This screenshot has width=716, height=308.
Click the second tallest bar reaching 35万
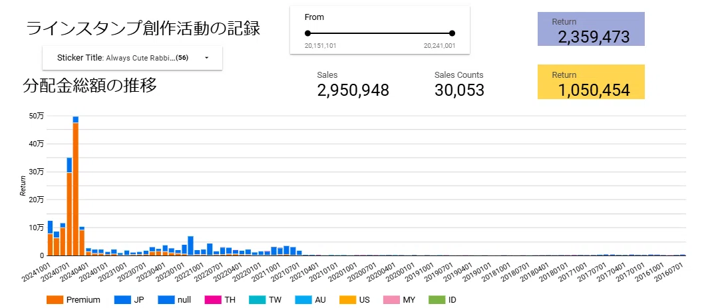[x=69, y=206]
